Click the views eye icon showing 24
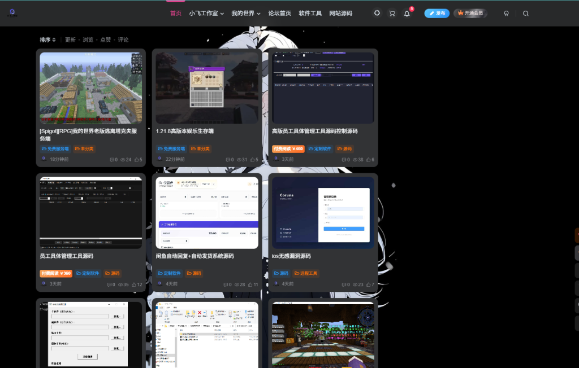This screenshot has height=368, width=579. (x=123, y=160)
